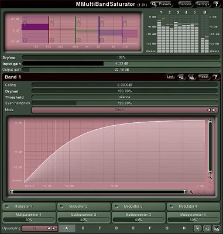Click the Output gain slider
This screenshot has height=234, width=223.
[121, 70]
